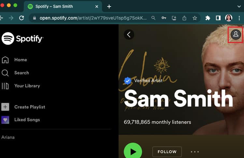
Task: Go to Home in sidebar
Action: pos(14,60)
